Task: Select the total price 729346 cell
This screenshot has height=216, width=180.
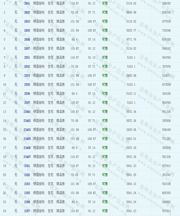Action: (166, 30)
